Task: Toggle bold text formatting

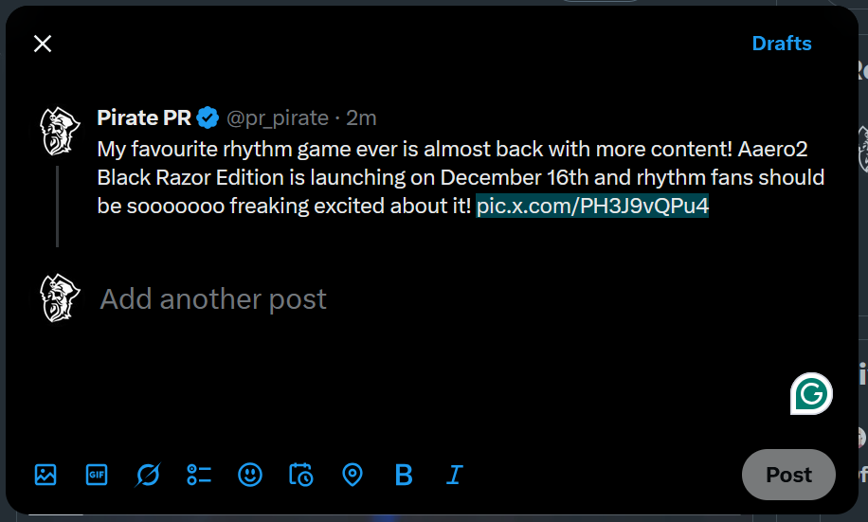Action: (404, 475)
